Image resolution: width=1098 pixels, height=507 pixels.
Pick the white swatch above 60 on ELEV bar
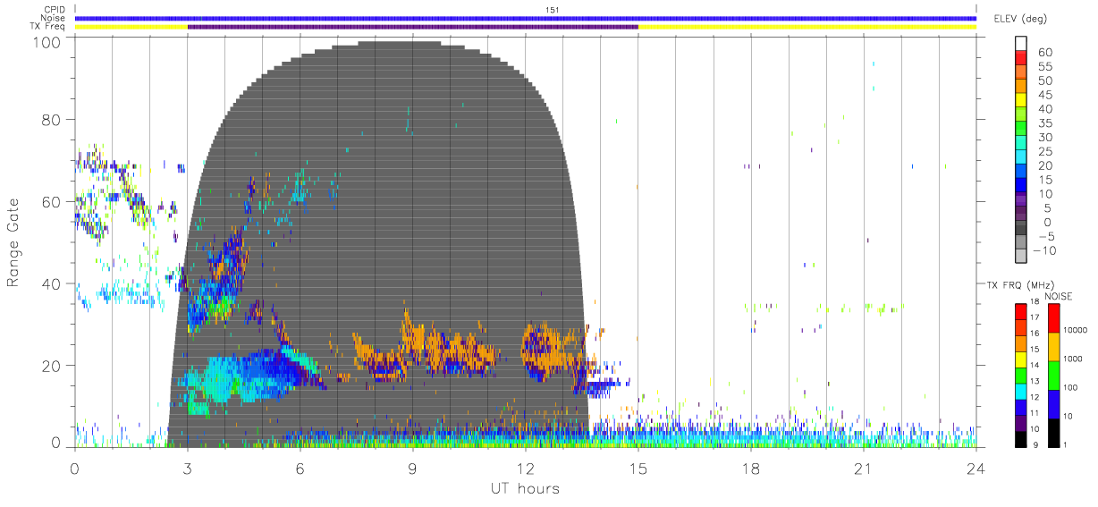coord(1021,44)
